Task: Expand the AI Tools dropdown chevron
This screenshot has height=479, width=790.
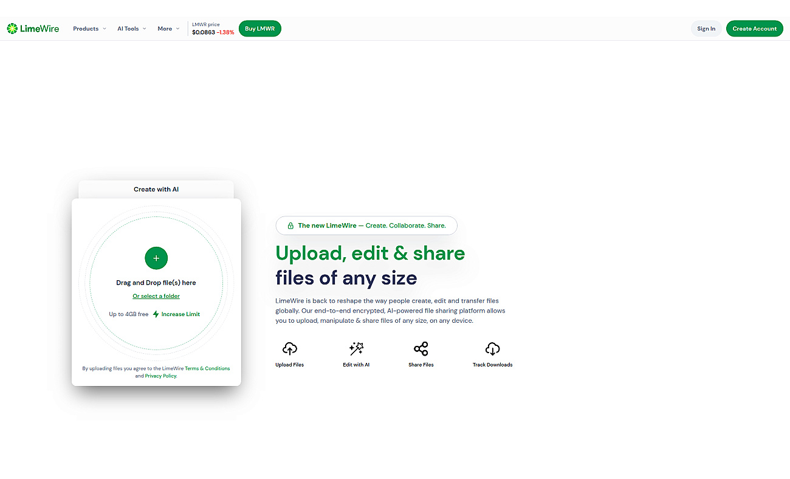Action: [x=145, y=29]
